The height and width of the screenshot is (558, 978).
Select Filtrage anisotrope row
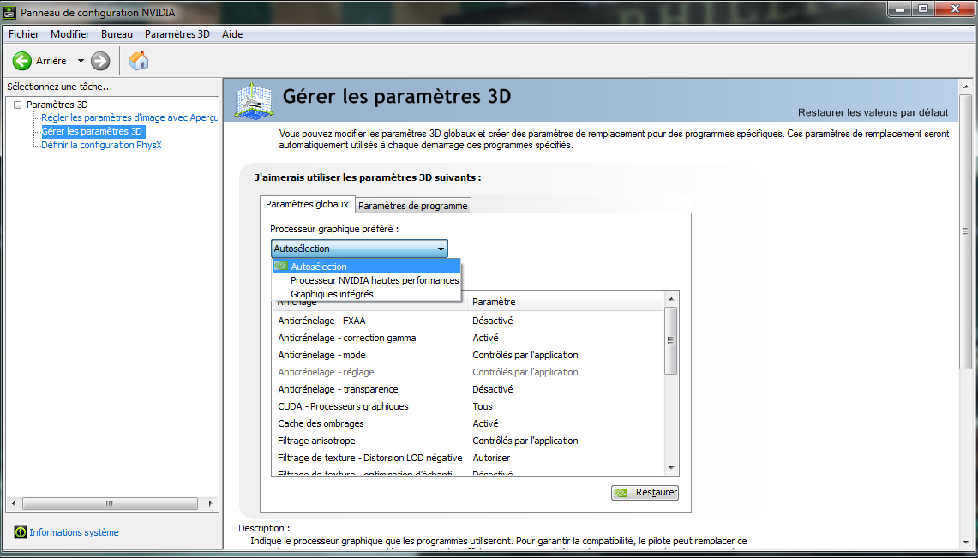467,441
